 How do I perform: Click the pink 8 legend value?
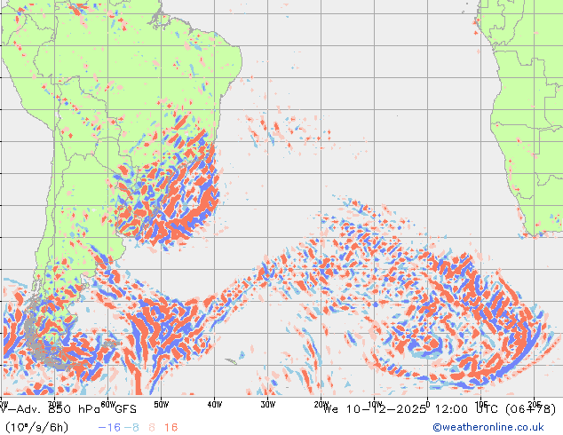[152, 428]
